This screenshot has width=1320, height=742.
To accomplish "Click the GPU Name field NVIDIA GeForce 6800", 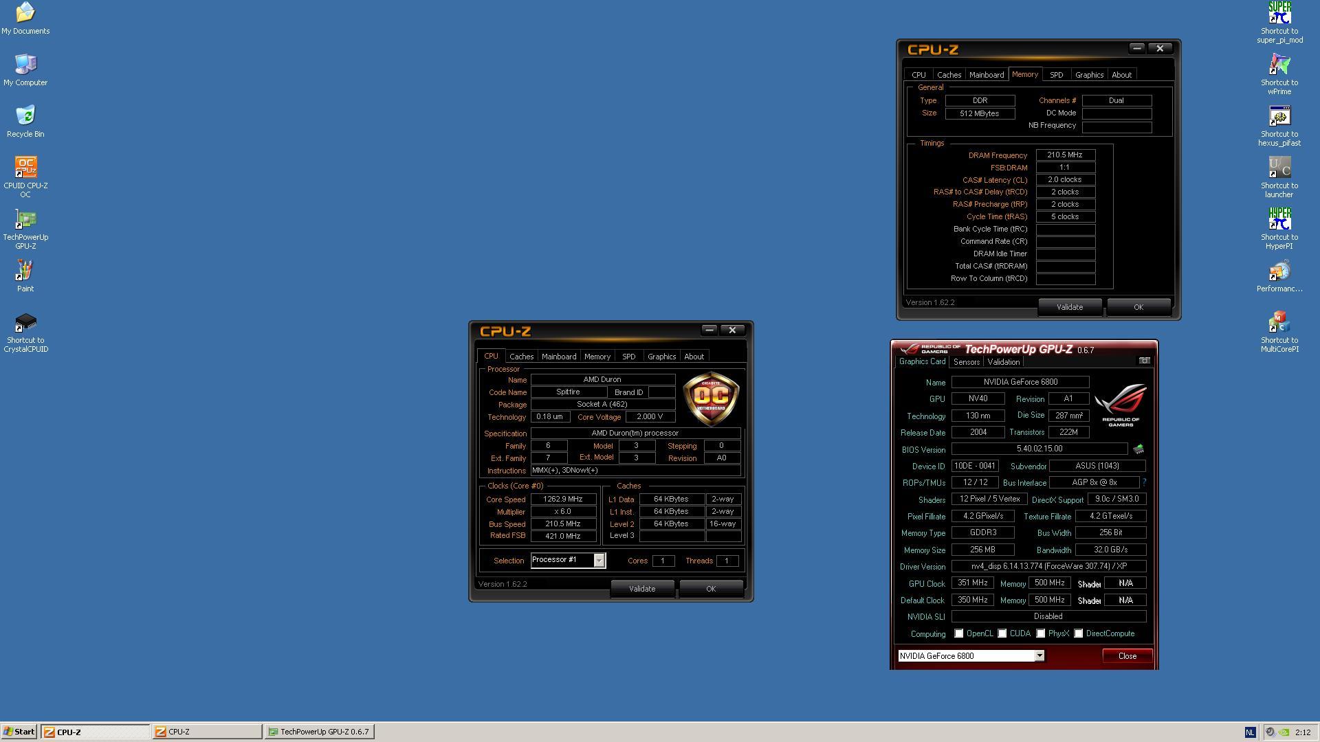I will [1020, 382].
